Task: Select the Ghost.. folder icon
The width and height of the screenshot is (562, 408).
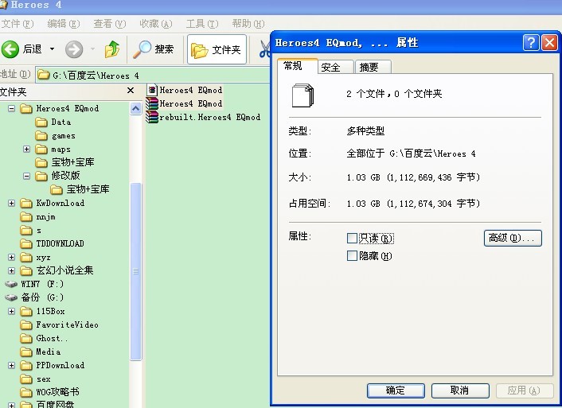Action: (x=26, y=339)
